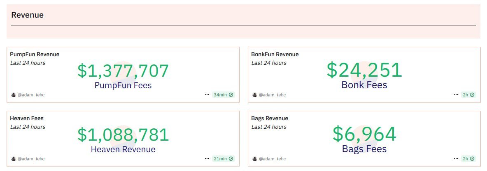This screenshot has height=171, width=487.
Task: Open @adam_tehc profile link in the PumpFun Revenue card
Action: point(31,95)
